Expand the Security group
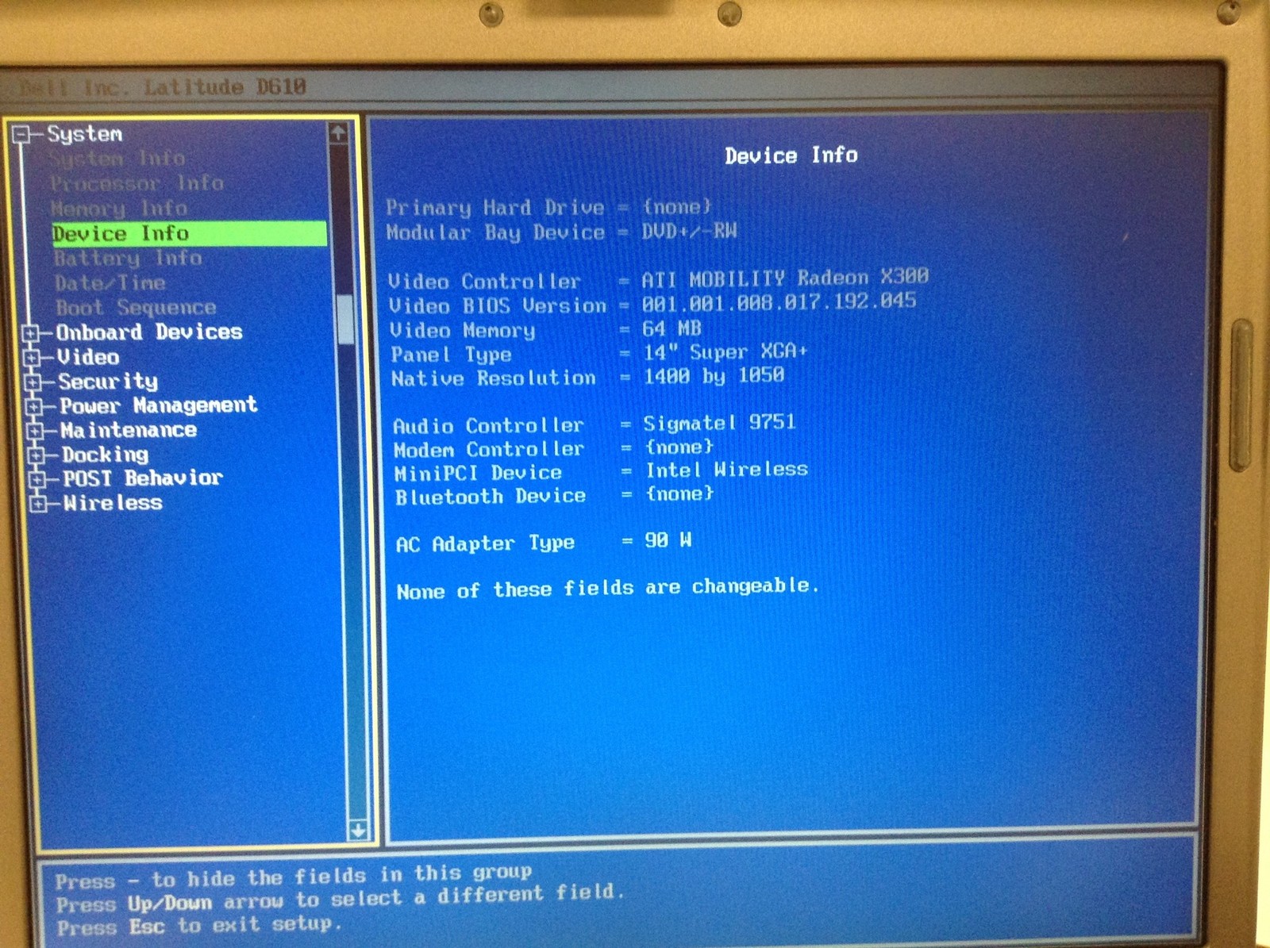The height and width of the screenshot is (948, 1270). tap(33, 382)
